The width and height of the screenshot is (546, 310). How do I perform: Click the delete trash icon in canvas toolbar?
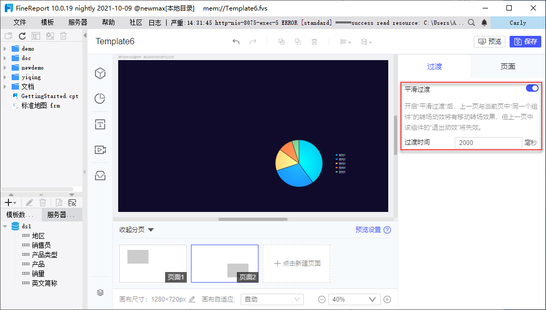click(x=314, y=42)
